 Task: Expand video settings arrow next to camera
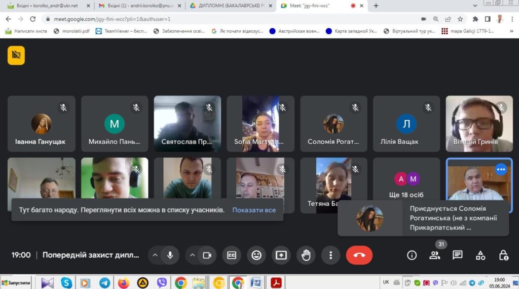(192, 255)
